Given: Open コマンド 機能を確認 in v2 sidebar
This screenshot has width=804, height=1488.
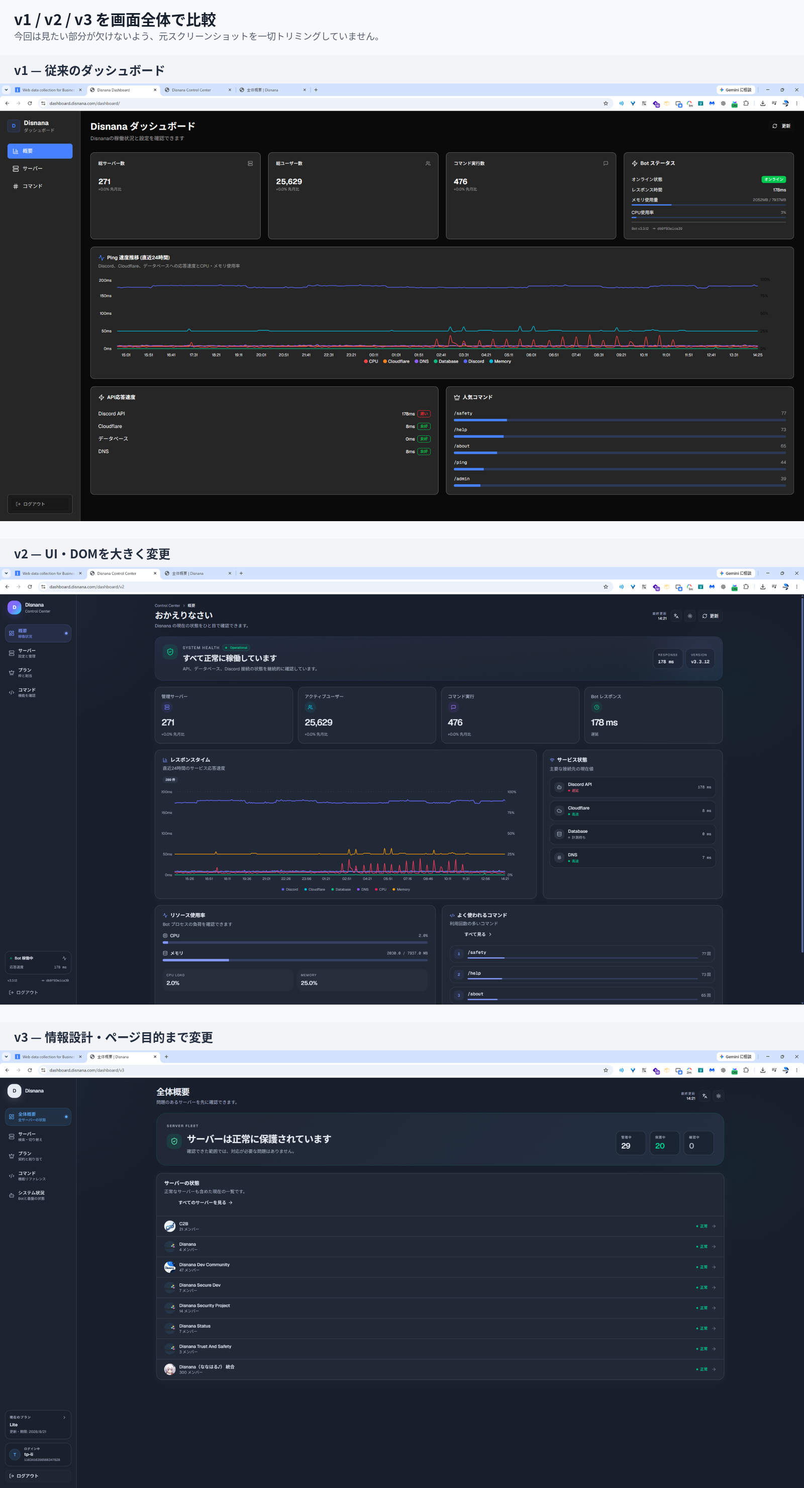Looking at the screenshot, I should 38,692.
